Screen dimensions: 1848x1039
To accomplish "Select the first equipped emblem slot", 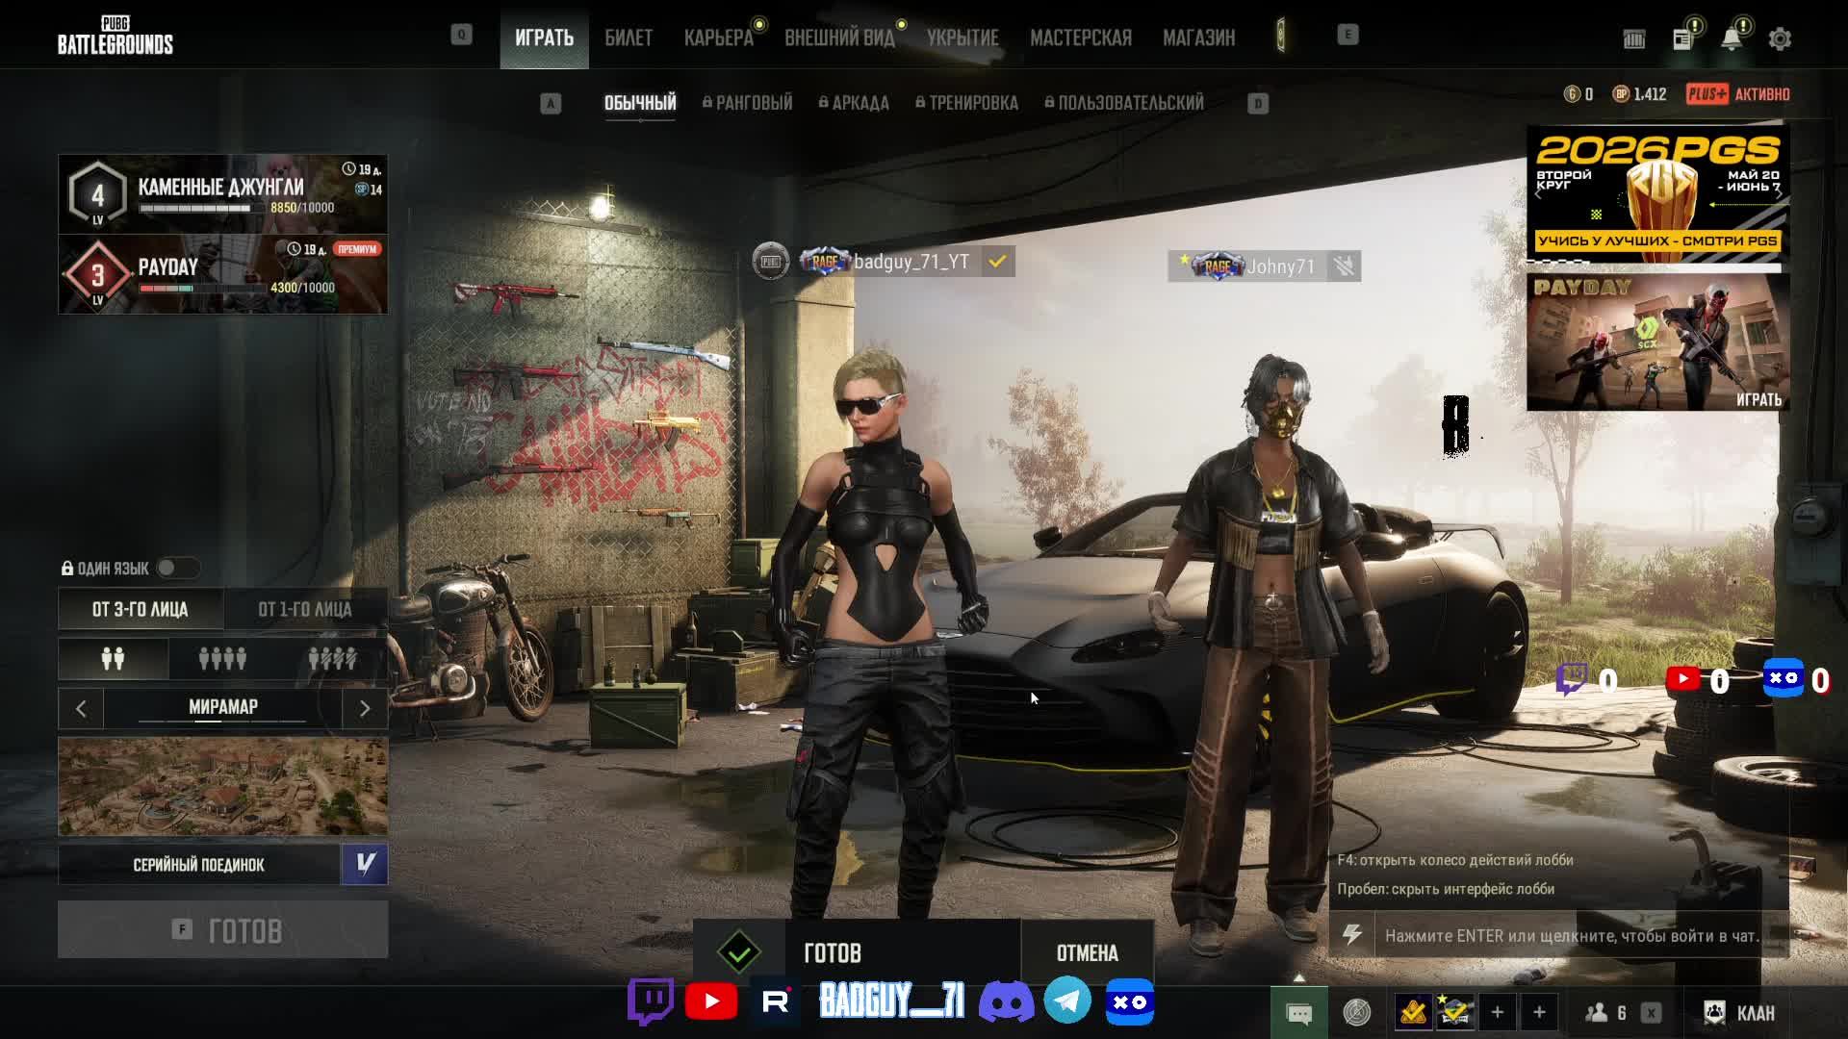I will [1413, 1012].
